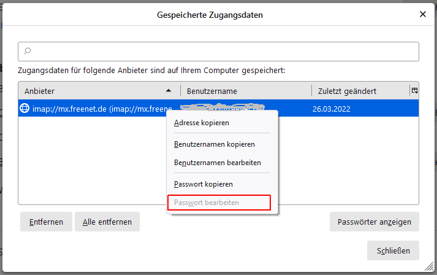Click the search magnifier icon
The image size is (437, 275).
pyautogui.click(x=27, y=51)
